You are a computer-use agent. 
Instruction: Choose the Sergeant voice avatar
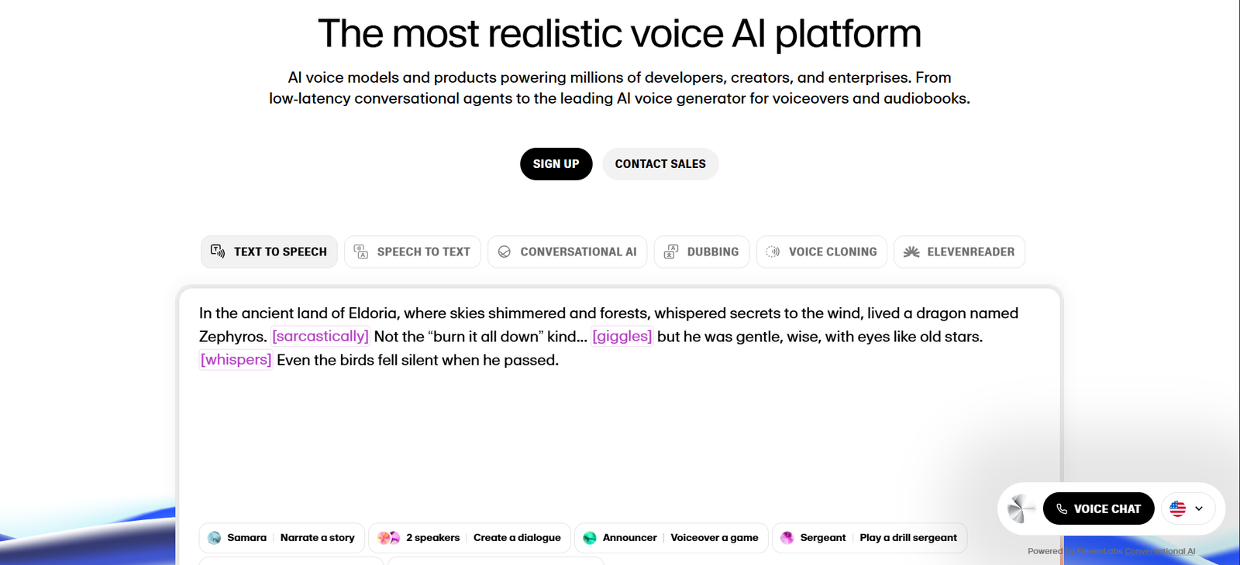pos(787,538)
